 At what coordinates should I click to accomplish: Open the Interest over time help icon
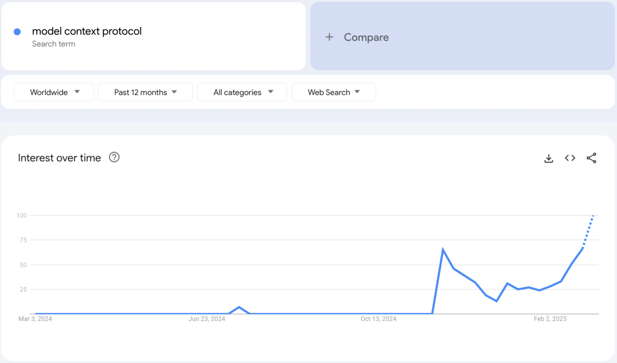114,157
